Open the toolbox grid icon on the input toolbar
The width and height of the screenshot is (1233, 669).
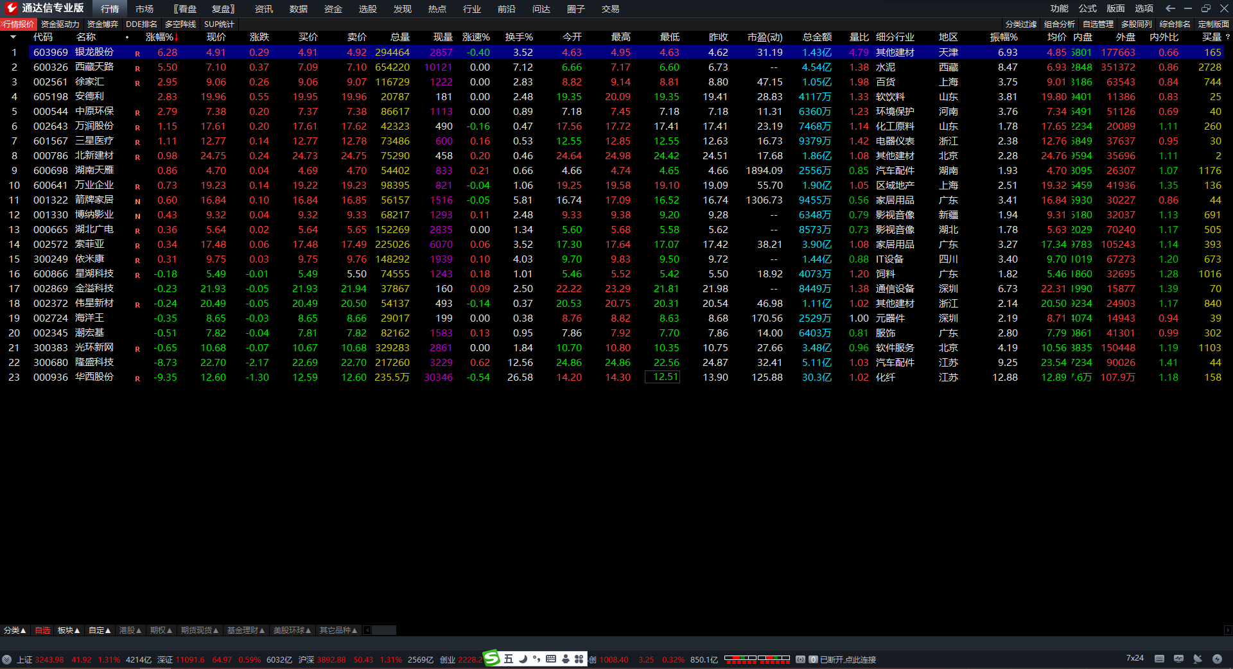(579, 659)
